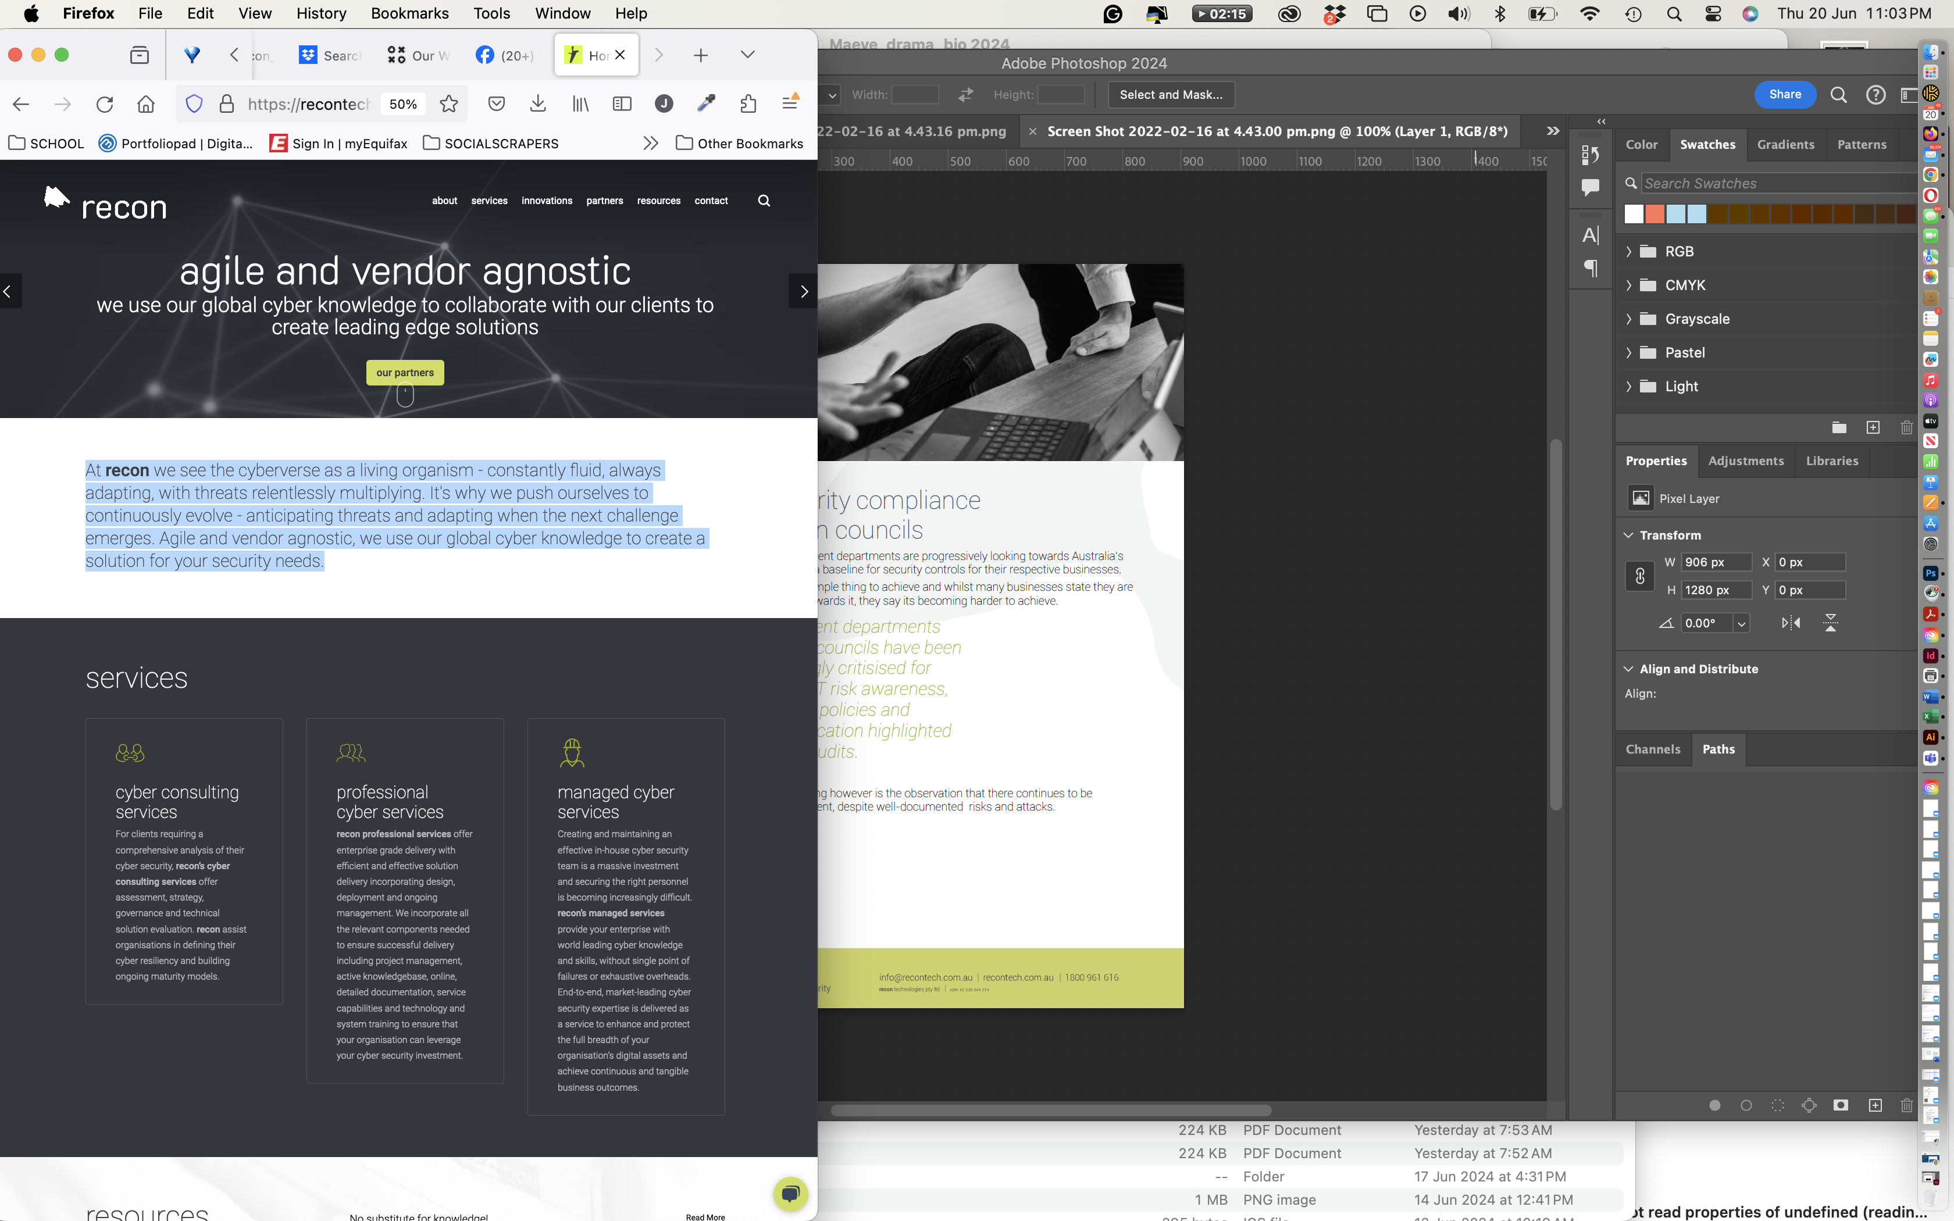Screen dimensions: 1954x1221
Task: Toggle Firefox reader sidebar view icon
Action: pos(622,104)
